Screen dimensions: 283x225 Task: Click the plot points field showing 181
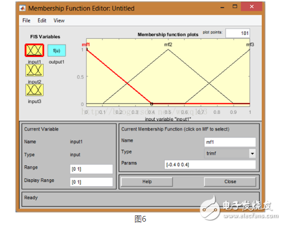click(x=238, y=33)
